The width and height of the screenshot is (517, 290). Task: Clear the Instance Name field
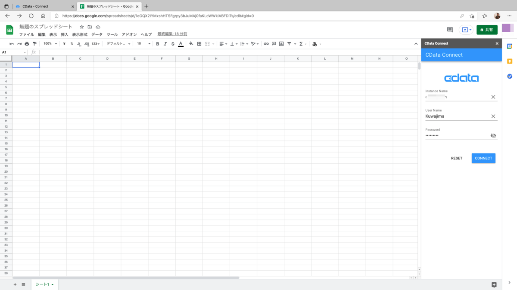pyautogui.click(x=493, y=97)
